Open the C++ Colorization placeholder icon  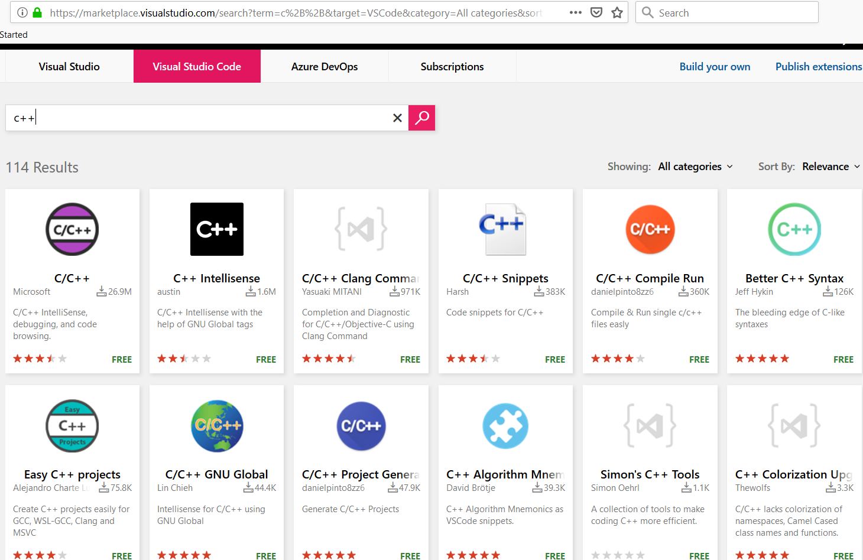click(794, 426)
